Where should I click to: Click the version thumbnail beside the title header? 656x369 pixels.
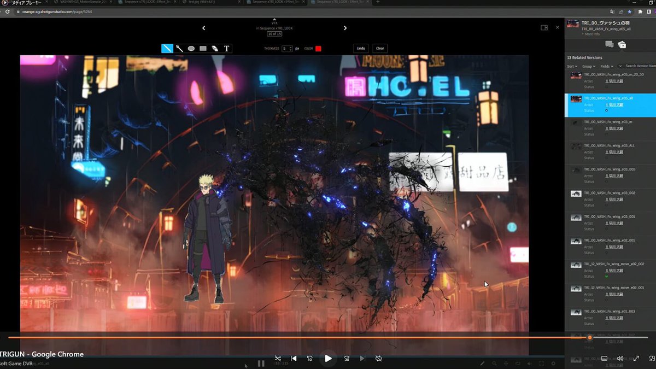tap(573, 24)
